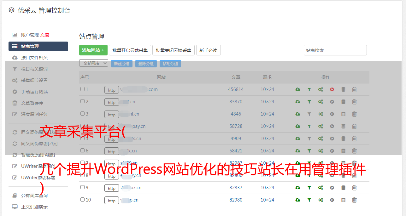Click the cloud upload icon in row 3
This screenshot has height=216, width=406.
pos(298,114)
